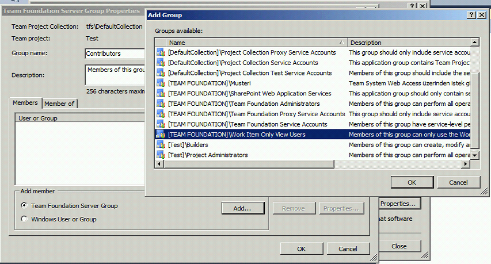Switch to the Member of tab
Viewport: 491px width, 264px height.
coord(59,104)
